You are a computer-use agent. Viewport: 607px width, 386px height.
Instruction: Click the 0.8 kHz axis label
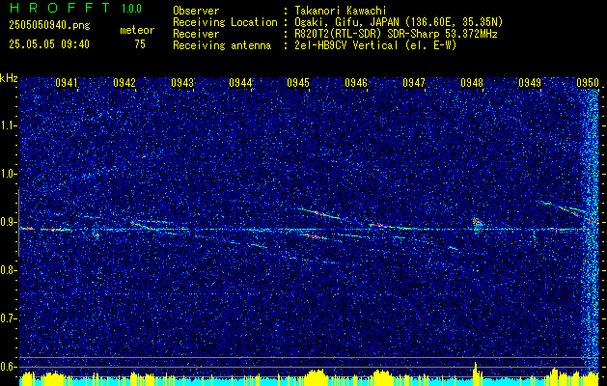(x=9, y=270)
